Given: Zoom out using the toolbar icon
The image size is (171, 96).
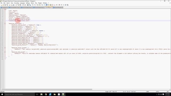Looking at the screenshot, I should pos(35,5).
